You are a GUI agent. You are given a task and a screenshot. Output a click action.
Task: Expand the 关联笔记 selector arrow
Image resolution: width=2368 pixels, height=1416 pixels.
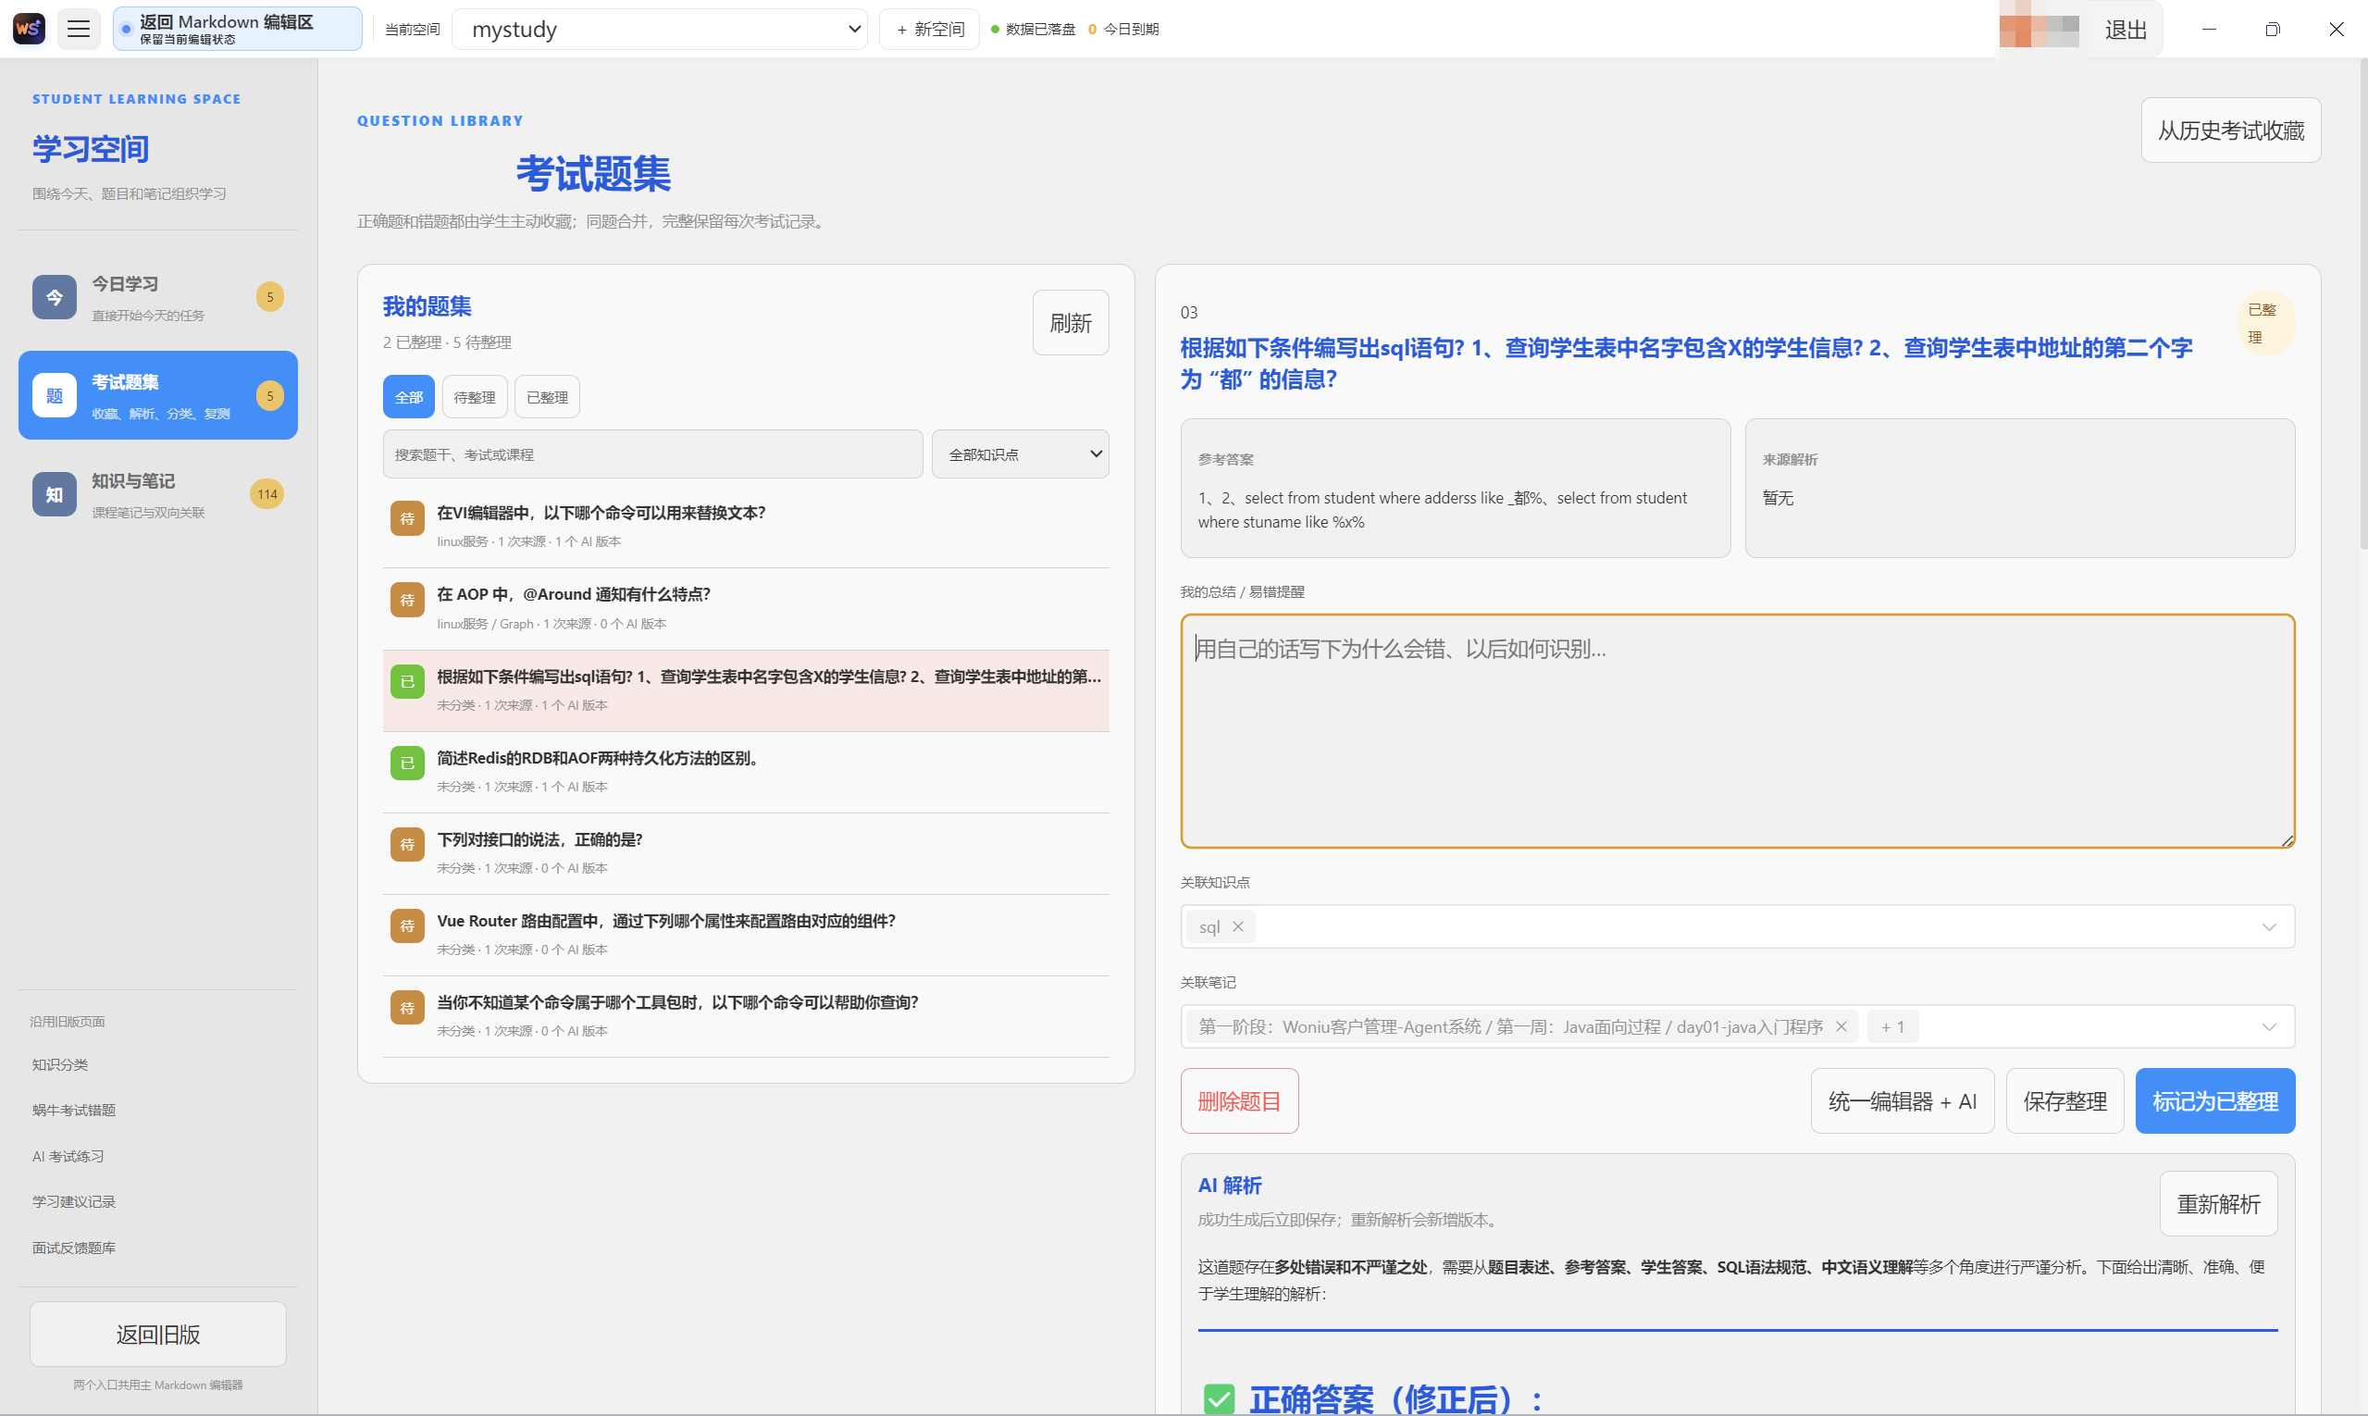[x=2268, y=1026]
